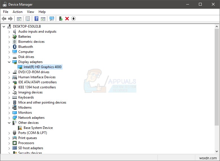
Task: Click the Modems category icon
Action: tap(15, 108)
